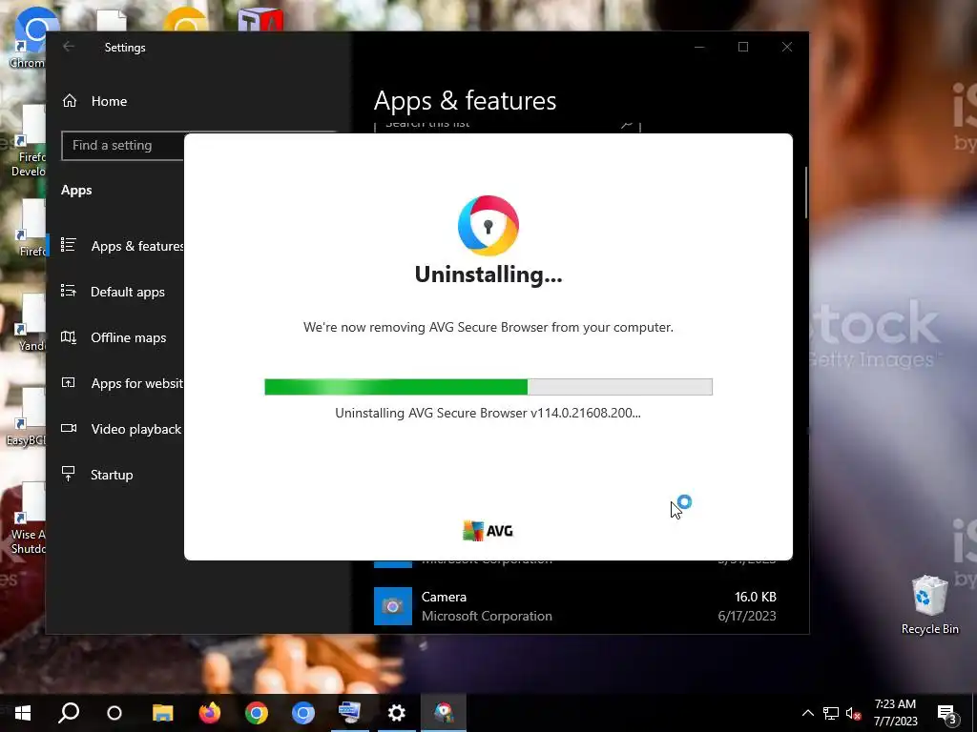Click the Offline maps icon
977x732 pixels.
pyautogui.click(x=69, y=336)
